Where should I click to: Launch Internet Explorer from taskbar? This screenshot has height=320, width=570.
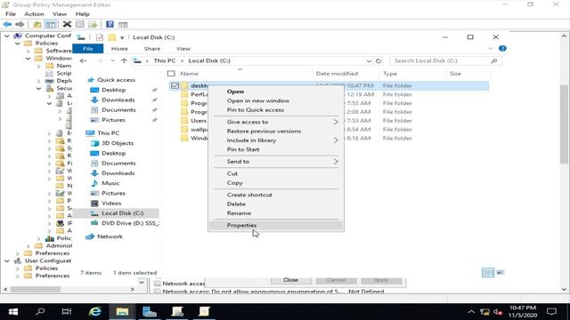(95, 312)
